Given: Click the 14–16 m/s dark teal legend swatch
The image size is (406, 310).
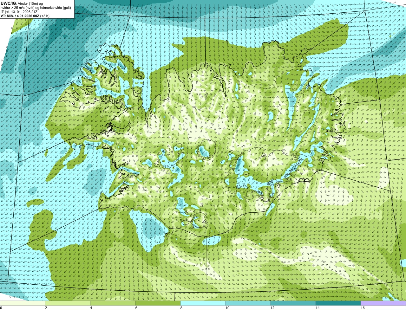Looking at the screenshot, I should 338,303.
